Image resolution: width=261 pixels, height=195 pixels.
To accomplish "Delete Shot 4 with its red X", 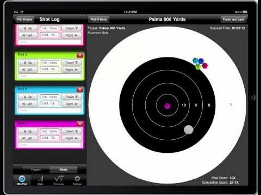I will [x=80, y=89].
